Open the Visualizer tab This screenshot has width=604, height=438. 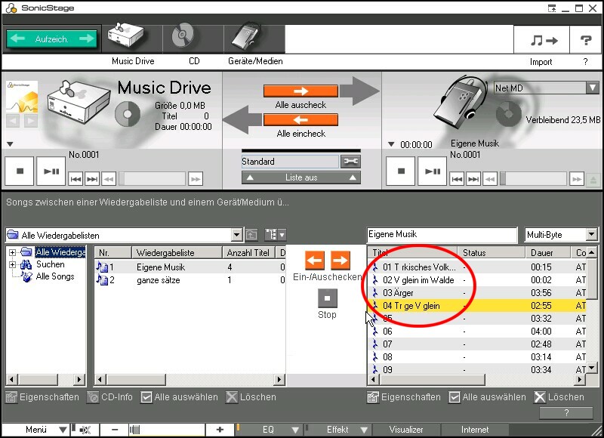pyautogui.click(x=406, y=430)
